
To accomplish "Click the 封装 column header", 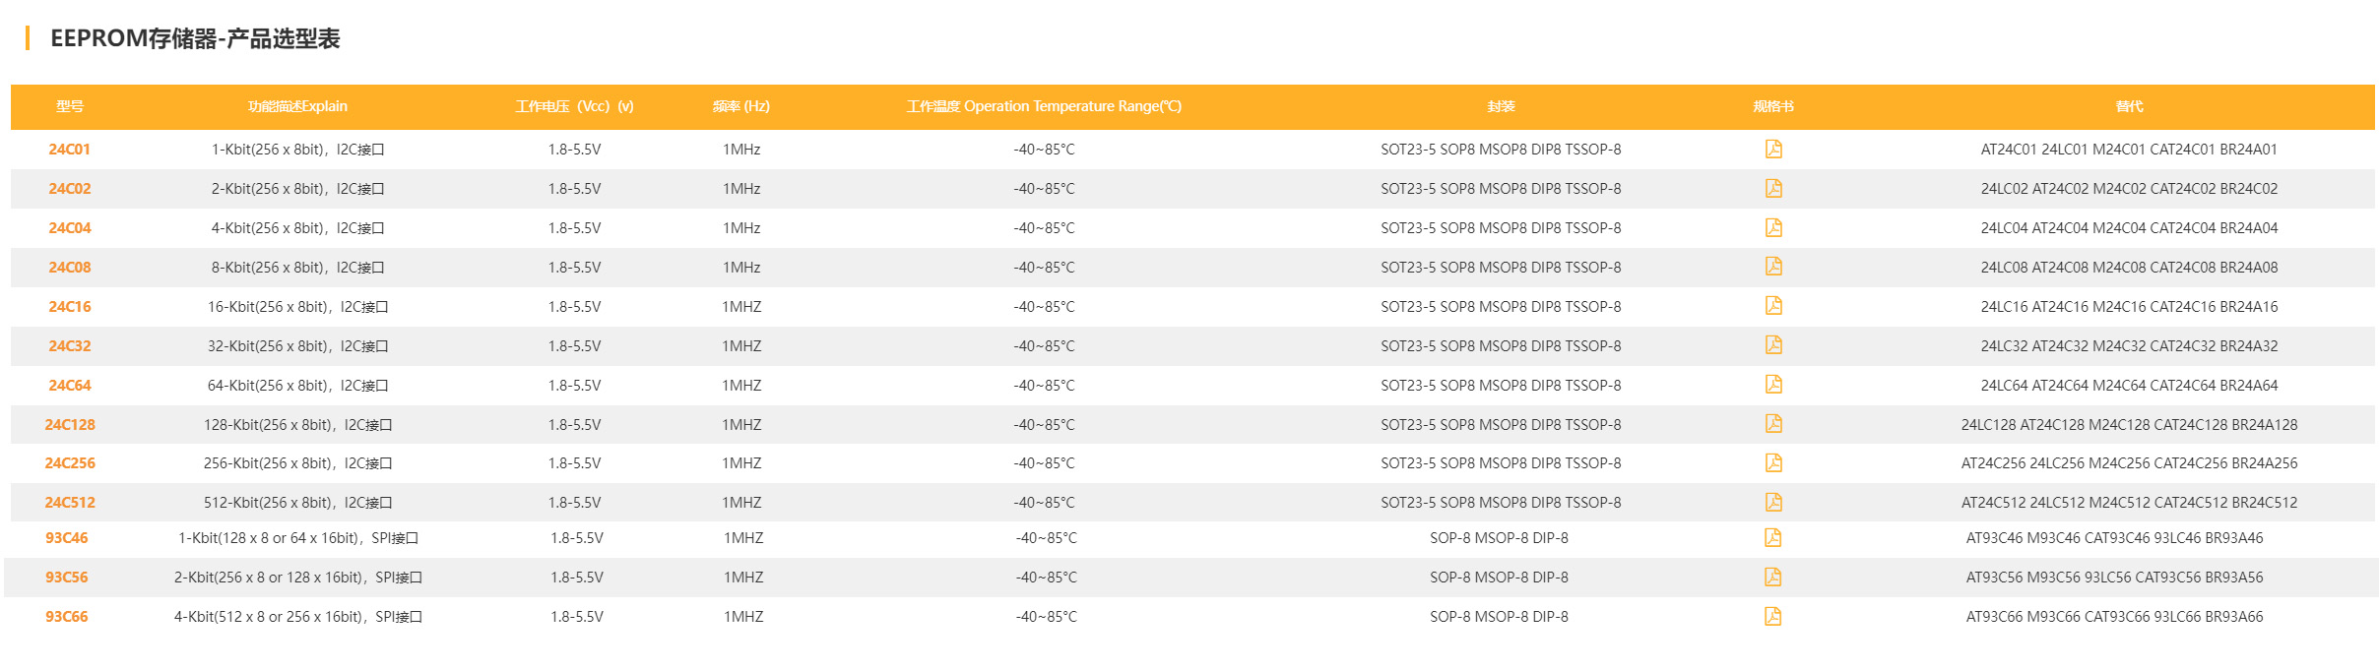I will pyautogui.click(x=1500, y=106).
